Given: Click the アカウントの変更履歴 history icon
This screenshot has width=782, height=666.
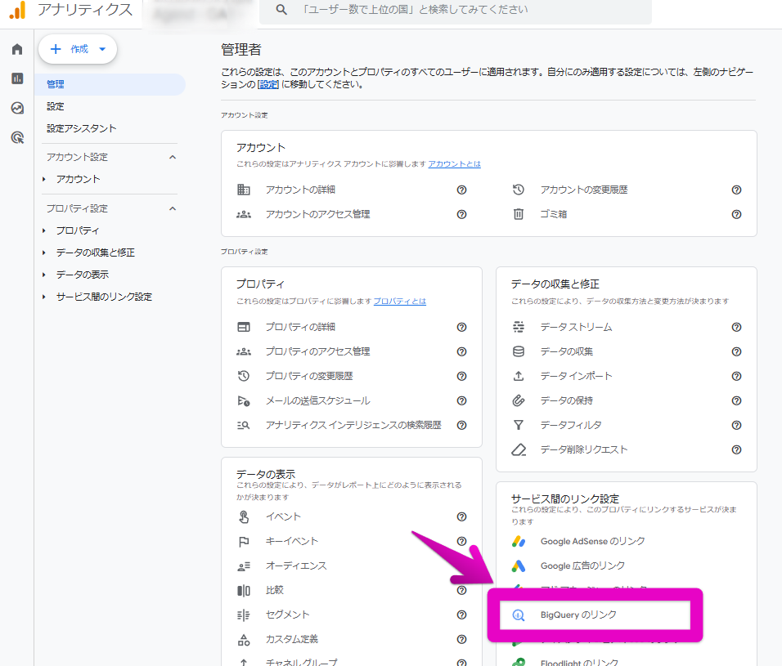Looking at the screenshot, I should click(518, 190).
